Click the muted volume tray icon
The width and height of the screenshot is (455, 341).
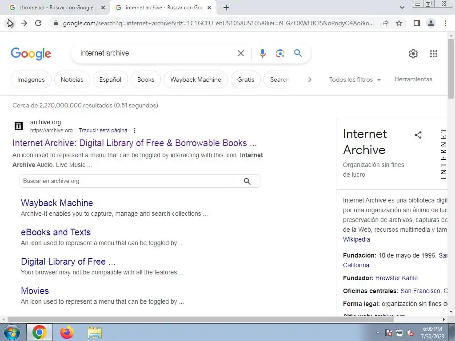click(410, 333)
